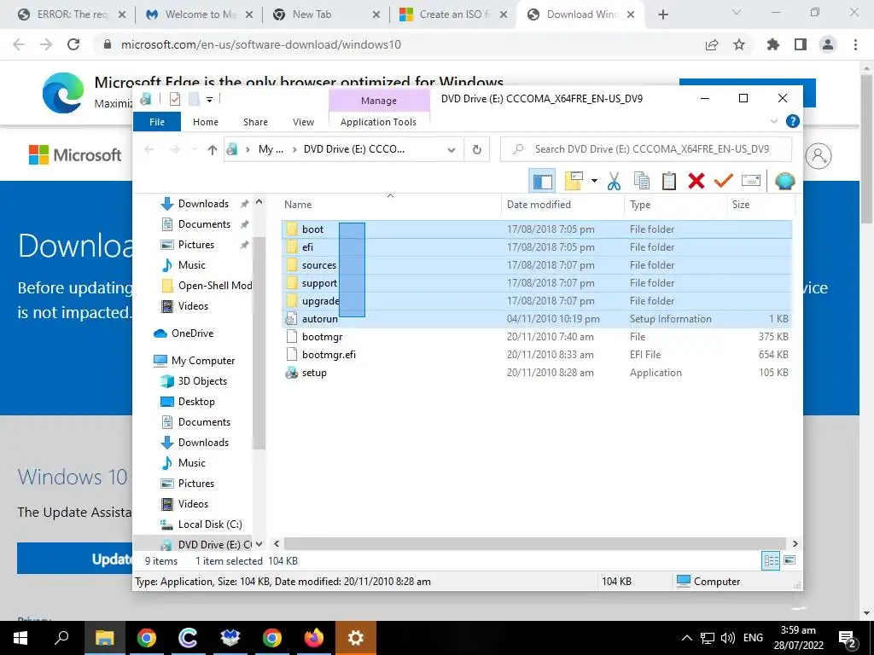
Task: Go up one folder level arrow
Action: (212, 149)
